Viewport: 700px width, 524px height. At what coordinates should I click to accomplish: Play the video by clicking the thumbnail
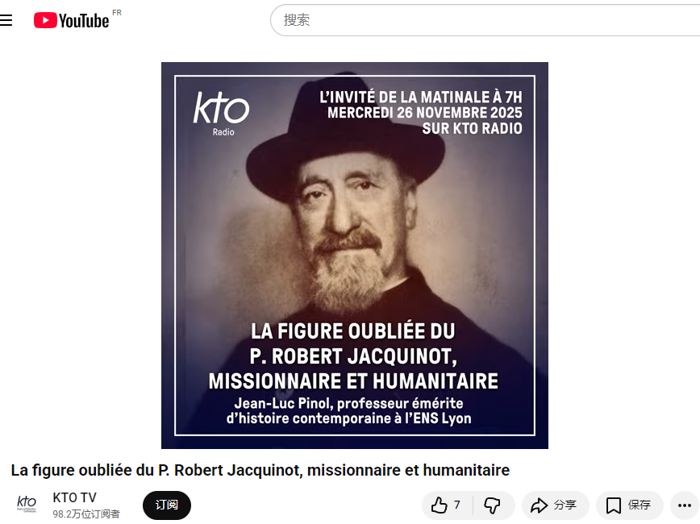(x=355, y=256)
